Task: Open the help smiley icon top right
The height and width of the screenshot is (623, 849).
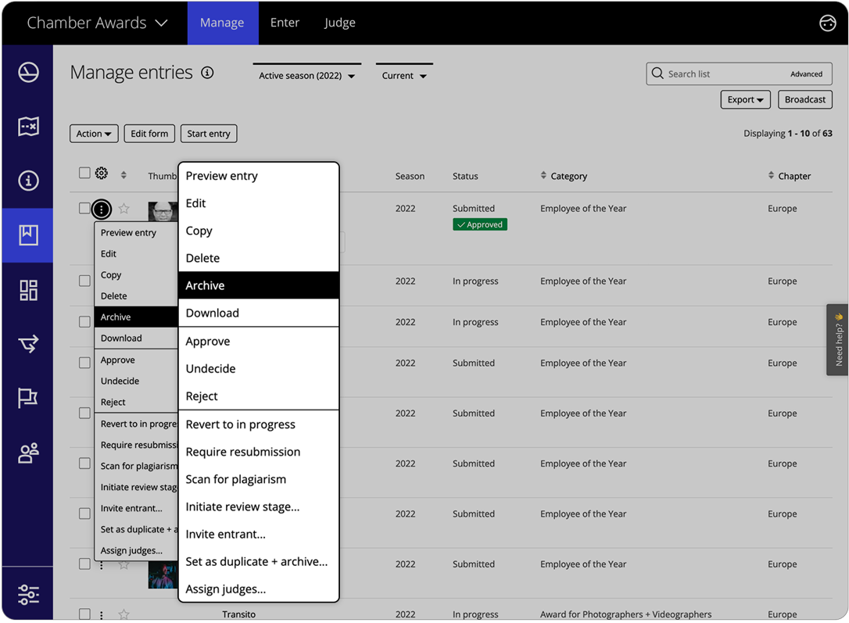Action: (x=828, y=23)
